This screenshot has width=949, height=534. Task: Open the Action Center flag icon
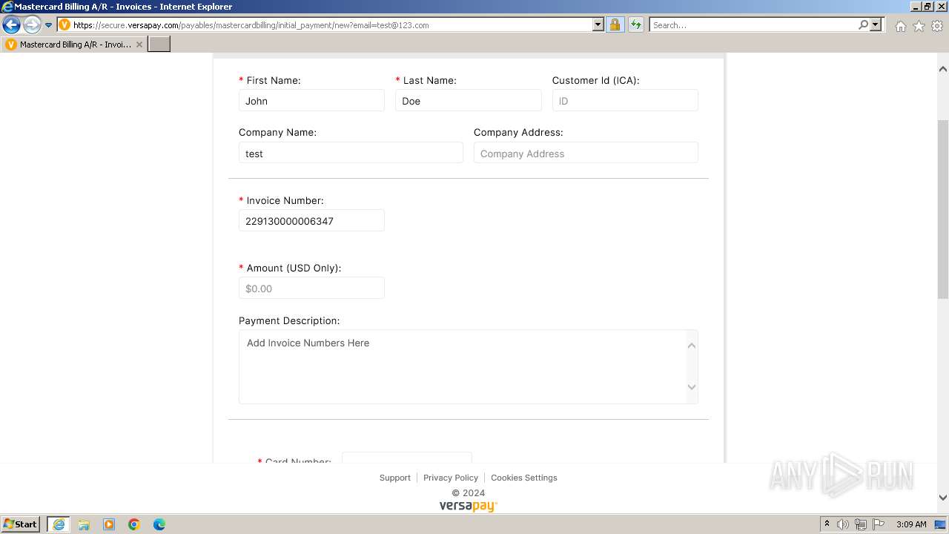click(879, 524)
